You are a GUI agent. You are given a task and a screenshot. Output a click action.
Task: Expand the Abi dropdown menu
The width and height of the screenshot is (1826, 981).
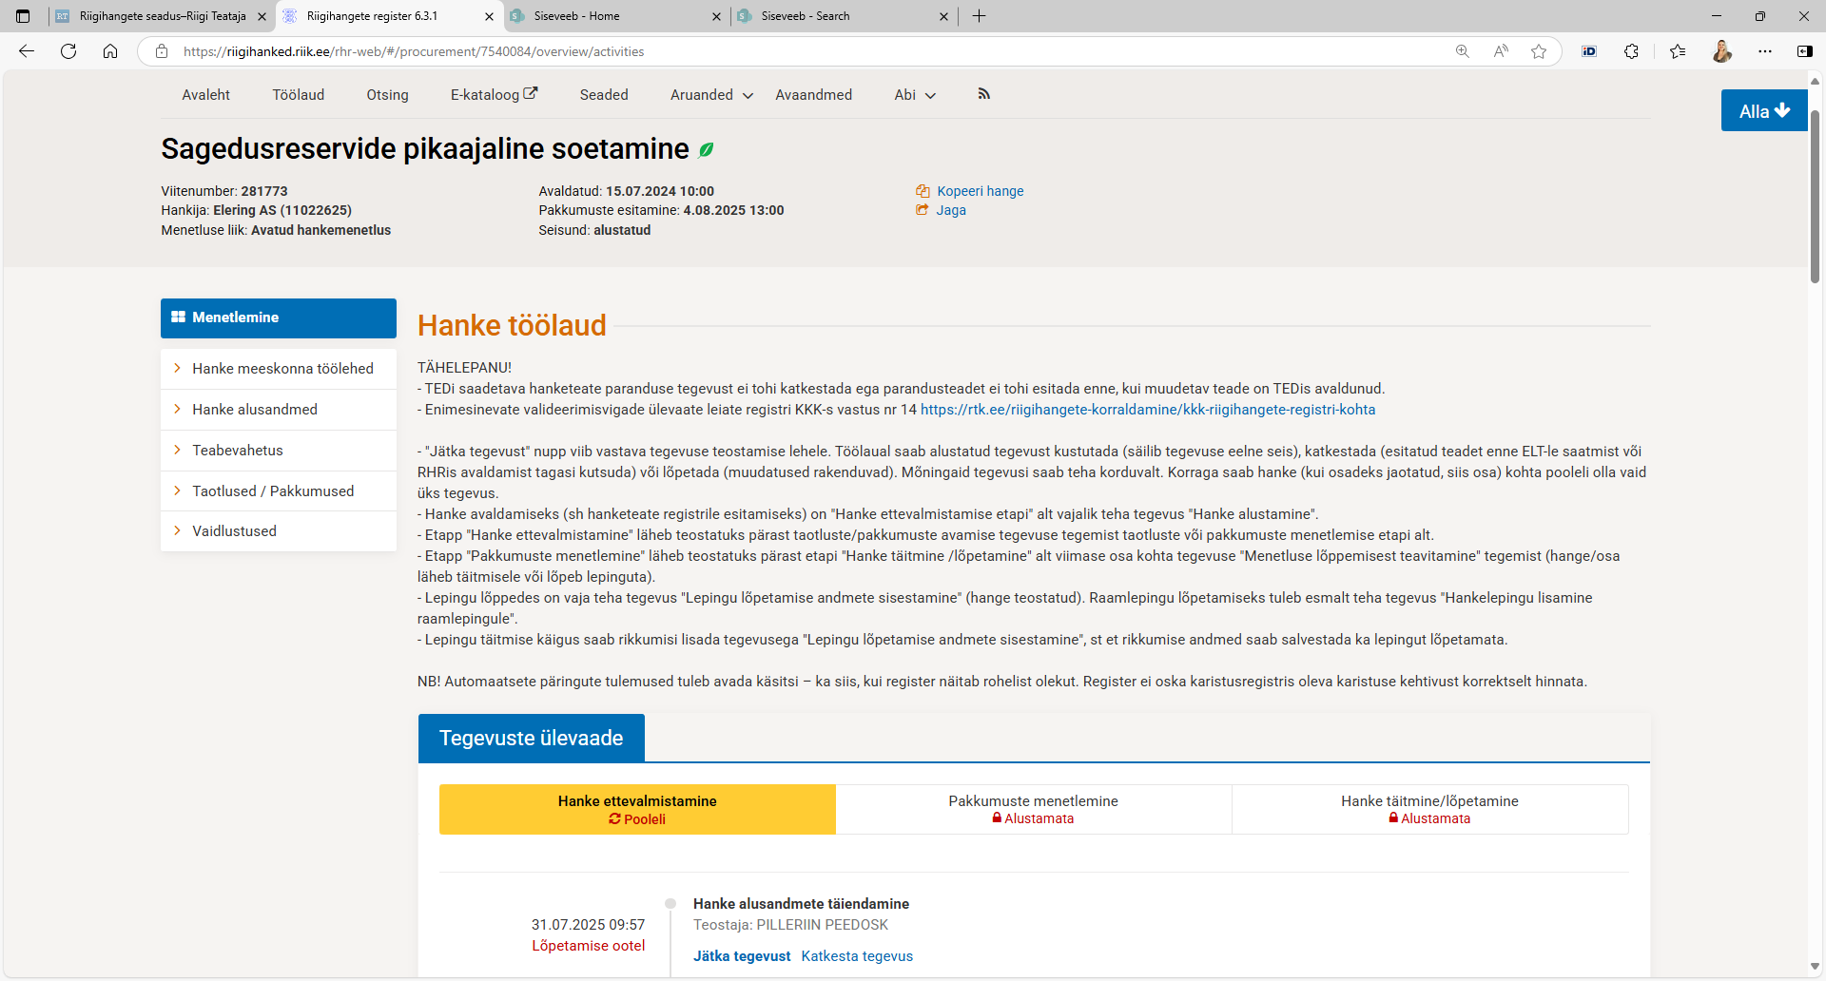[x=915, y=95]
